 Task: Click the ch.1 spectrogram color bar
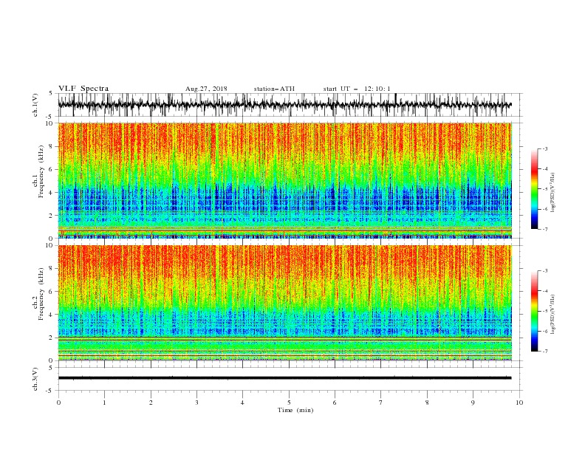534,189
